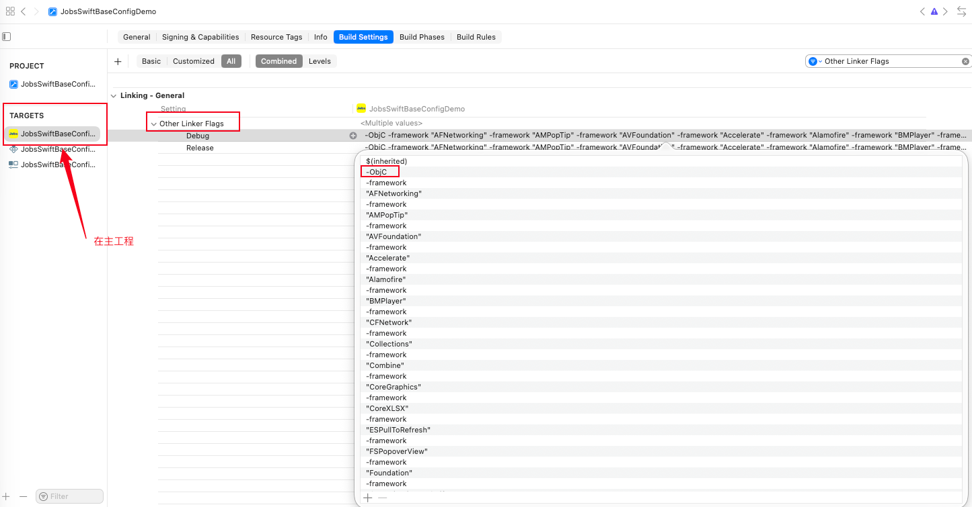
Task: Switch to the Info tab
Action: point(321,37)
